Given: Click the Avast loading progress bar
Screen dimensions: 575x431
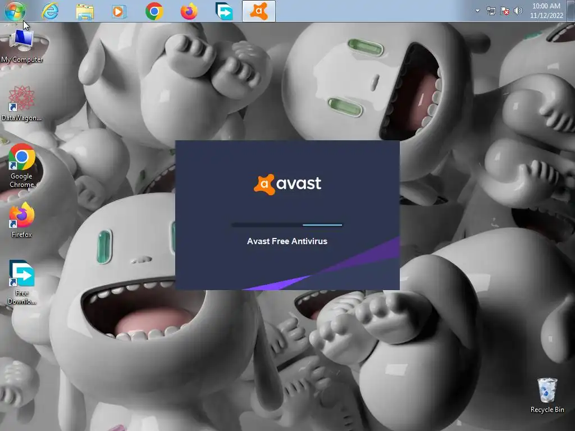Looking at the screenshot, I should 287,224.
